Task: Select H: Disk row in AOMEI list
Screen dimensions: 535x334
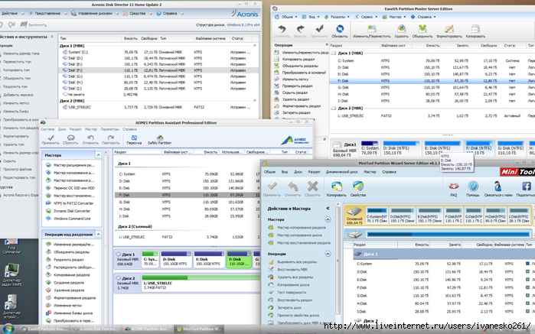Action: tap(187, 209)
